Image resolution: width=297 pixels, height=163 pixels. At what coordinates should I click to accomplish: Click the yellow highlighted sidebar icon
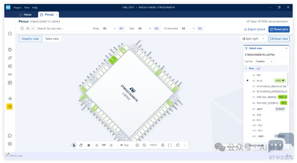9,106
